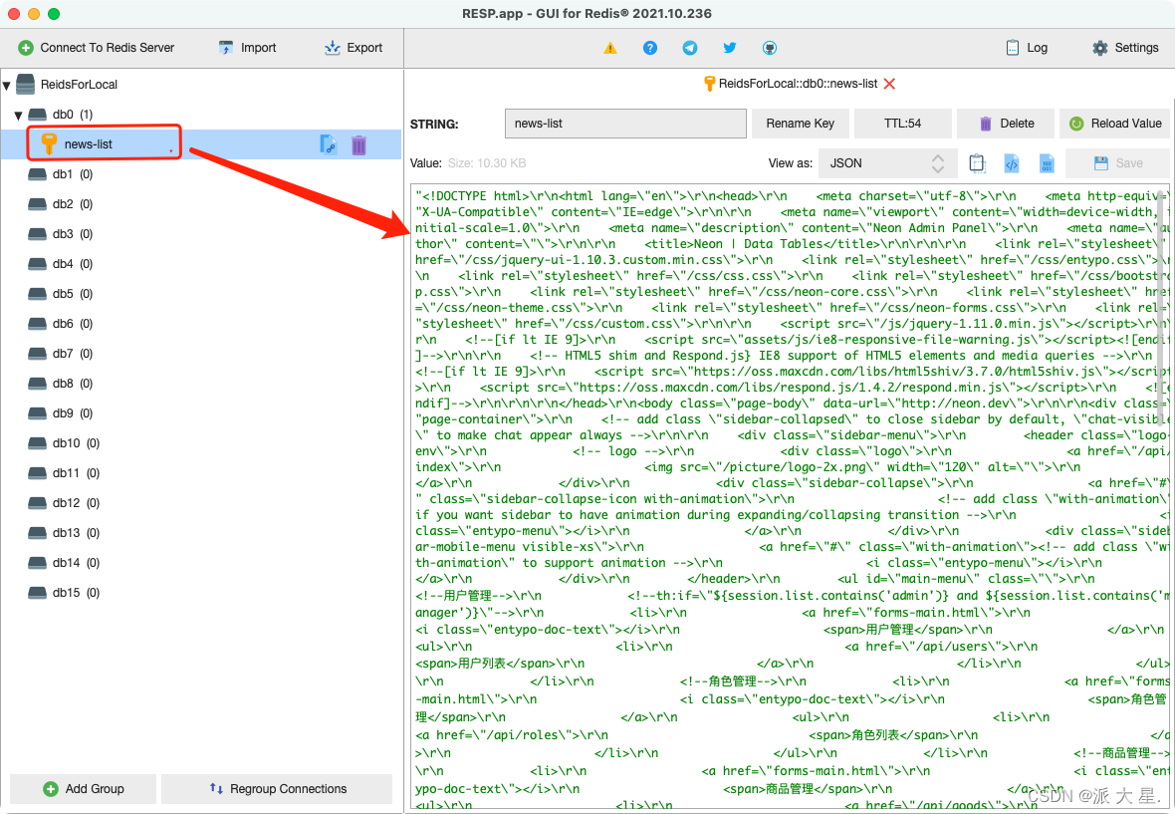This screenshot has height=814, width=1175.
Task: Open the Twitter bird icon link
Action: [x=730, y=48]
